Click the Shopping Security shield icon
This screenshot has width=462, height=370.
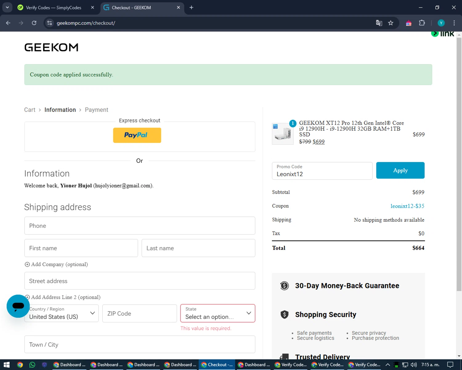point(284,314)
